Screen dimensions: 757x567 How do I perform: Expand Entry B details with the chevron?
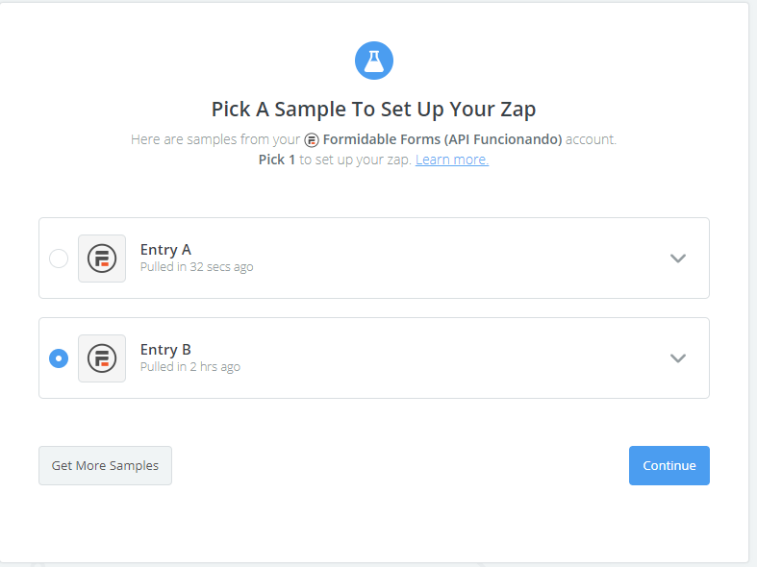click(678, 357)
